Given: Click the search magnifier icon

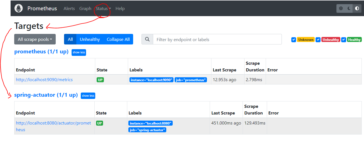Looking at the screenshot, I should coord(147,39).
